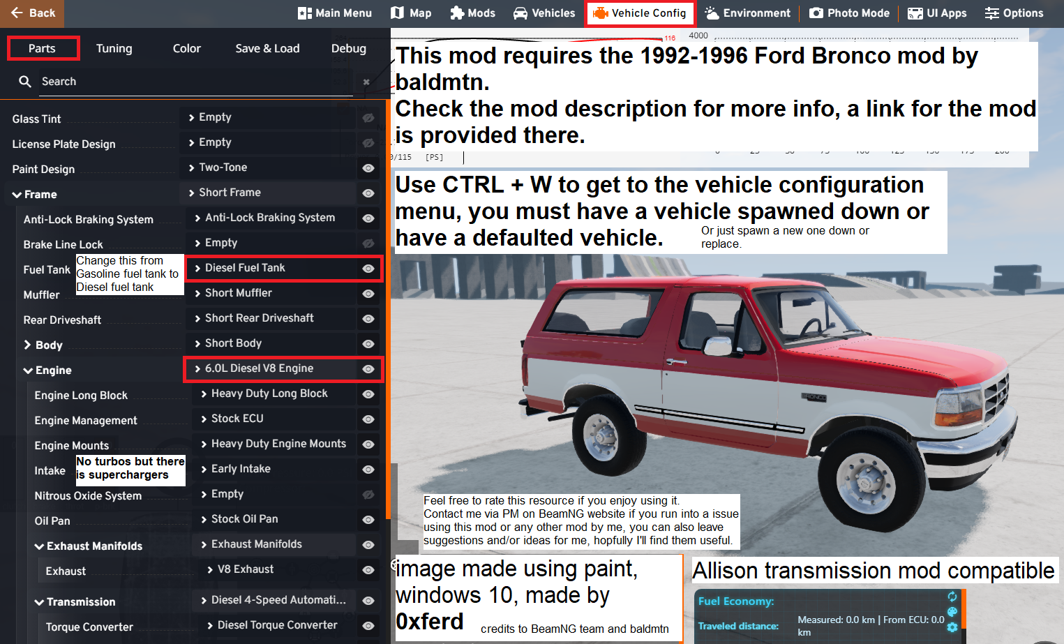Viewport: 1064px width, 644px height.
Task: Open the Stock ECU dropdown
Action: tap(274, 419)
